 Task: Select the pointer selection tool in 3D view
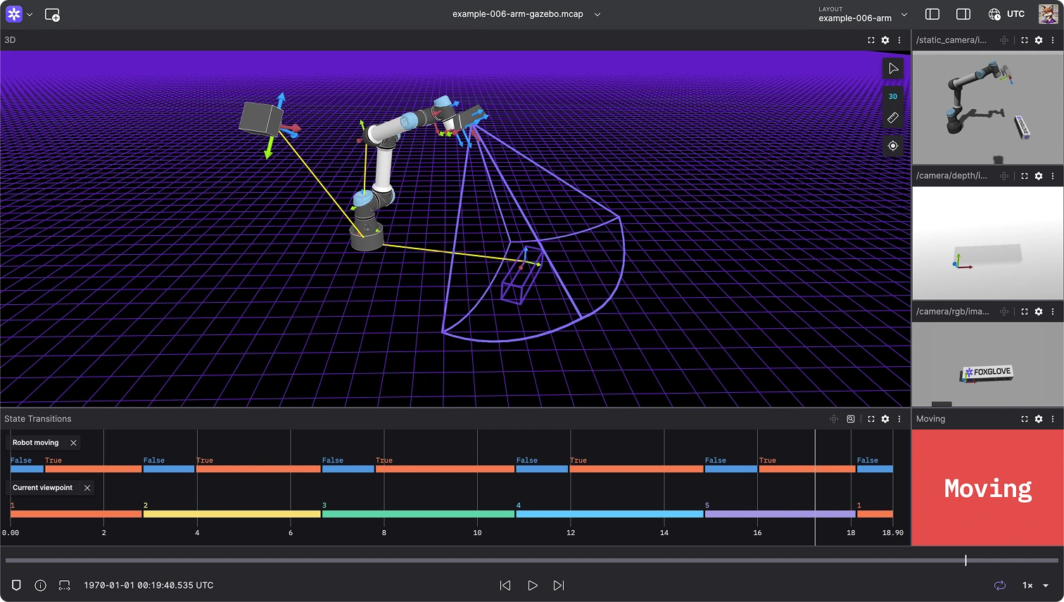coord(893,68)
